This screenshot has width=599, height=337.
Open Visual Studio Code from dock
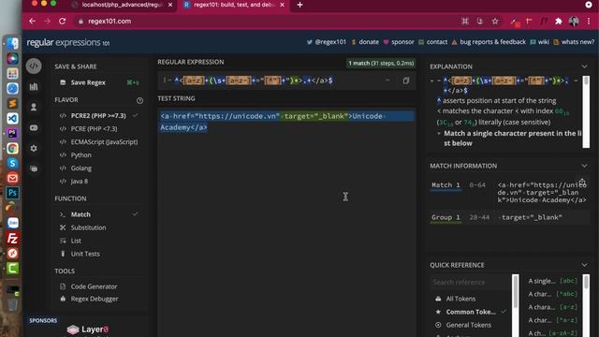coord(12,119)
